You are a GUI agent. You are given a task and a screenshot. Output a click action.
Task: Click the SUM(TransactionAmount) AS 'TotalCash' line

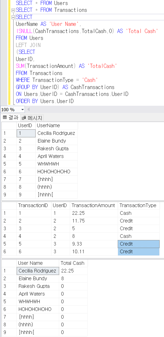click(67, 66)
